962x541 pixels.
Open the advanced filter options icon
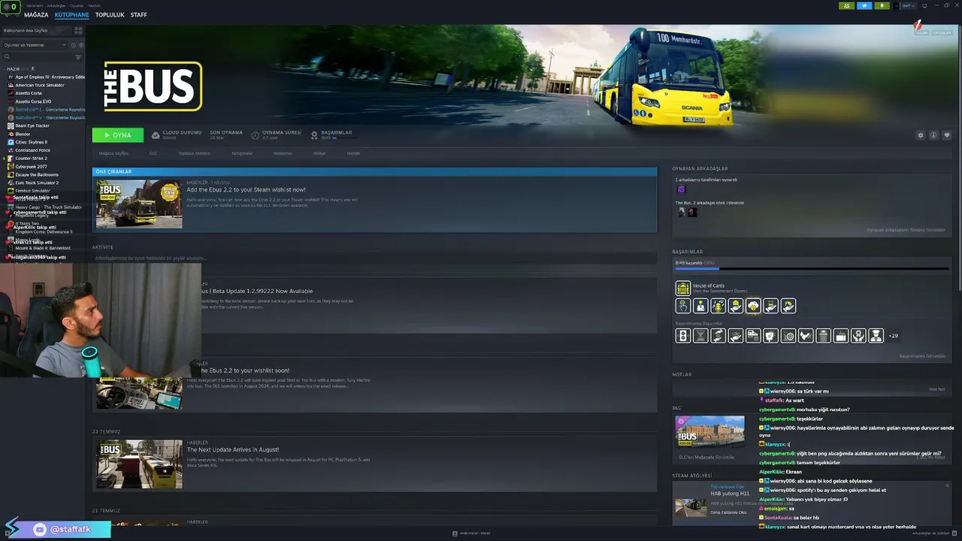78,57
